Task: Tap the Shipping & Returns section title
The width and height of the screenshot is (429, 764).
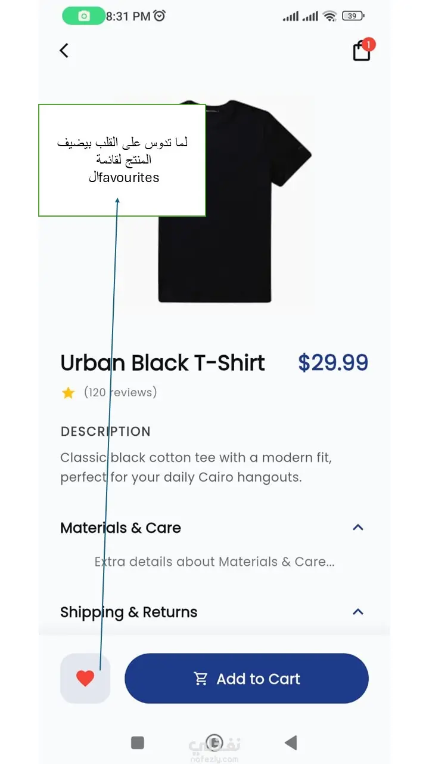Action: pyautogui.click(x=129, y=612)
